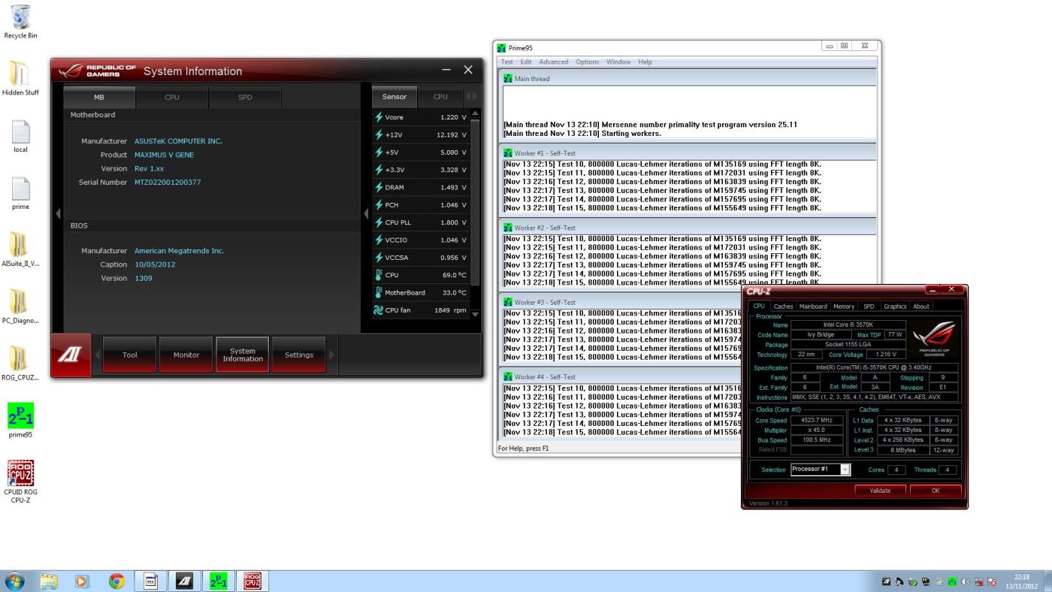Show previous AI Suite menu buttons arrow
The height and width of the screenshot is (592, 1052).
97,355
